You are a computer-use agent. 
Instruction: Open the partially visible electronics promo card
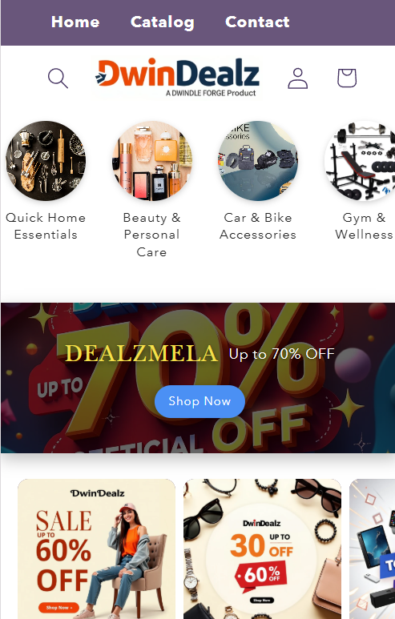pyautogui.click(x=372, y=549)
